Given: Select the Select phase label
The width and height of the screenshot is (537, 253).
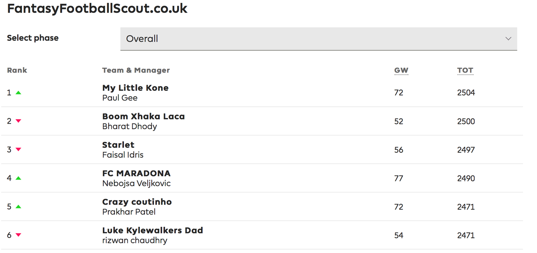Looking at the screenshot, I should [32, 38].
